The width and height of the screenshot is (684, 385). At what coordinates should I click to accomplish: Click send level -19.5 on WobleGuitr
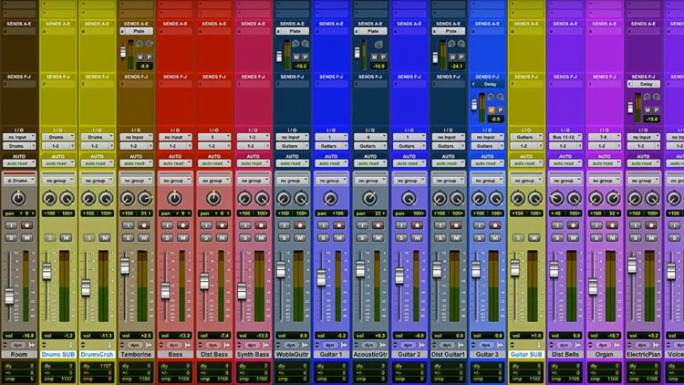click(301, 67)
